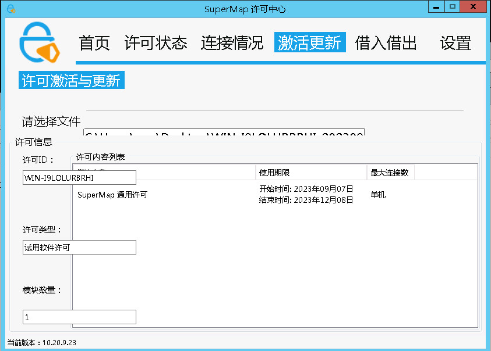This screenshot has width=491, height=351.
Task: Click the SuperMap license center logo
Action: pyautogui.click(x=40, y=42)
